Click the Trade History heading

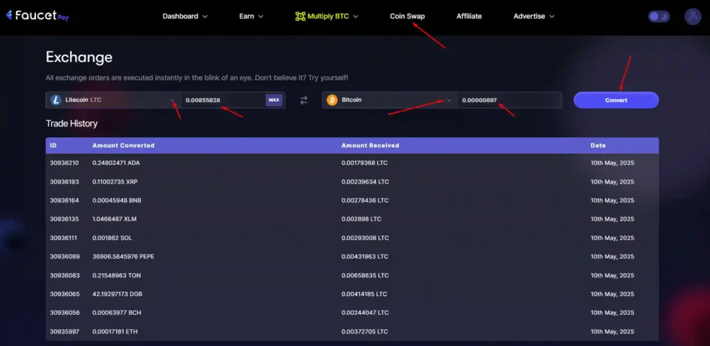(x=71, y=123)
